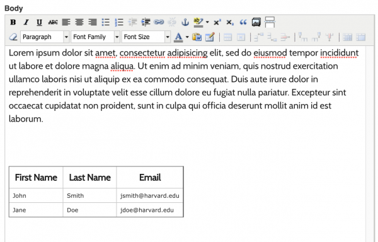Insert table column after
Viewport: 378px width, 242px height.
tap(316, 37)
